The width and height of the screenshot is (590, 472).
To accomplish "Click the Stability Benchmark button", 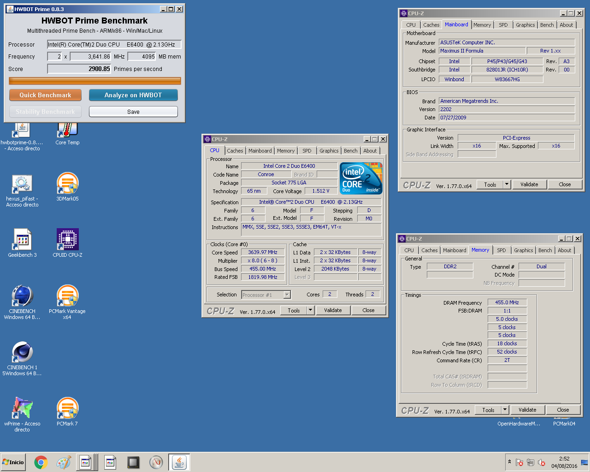I will [45, 112].
